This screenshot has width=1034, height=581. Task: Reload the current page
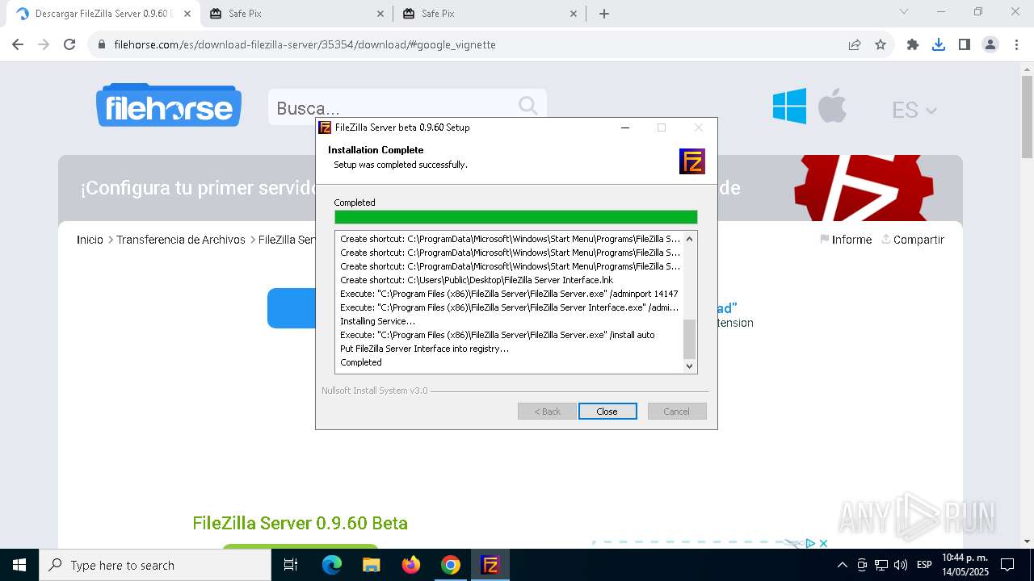tap(69, 44)
